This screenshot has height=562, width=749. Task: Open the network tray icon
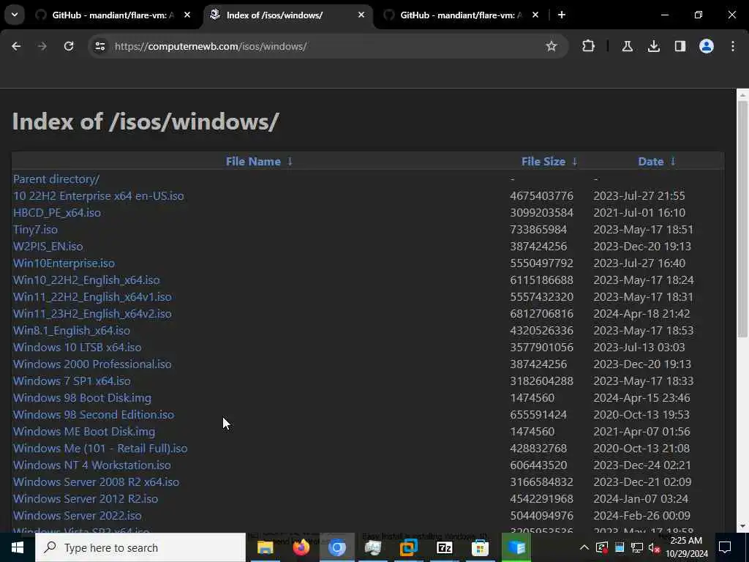coord(637,547)
